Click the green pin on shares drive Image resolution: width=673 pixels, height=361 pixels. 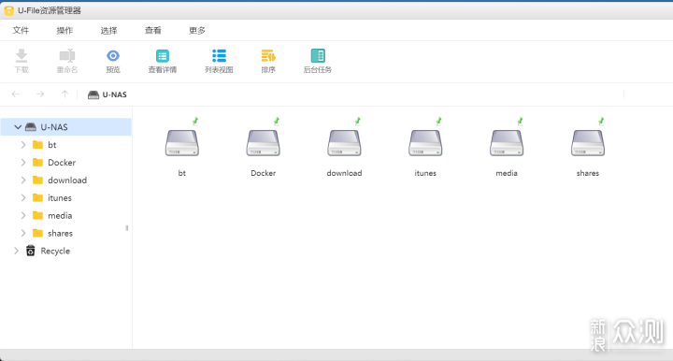[601, 121]
